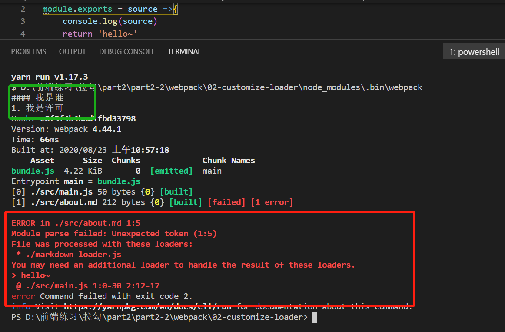Click the PowerShell prompt input cursor
Screen dimensions: 505x332
click(x=315, y=318)
